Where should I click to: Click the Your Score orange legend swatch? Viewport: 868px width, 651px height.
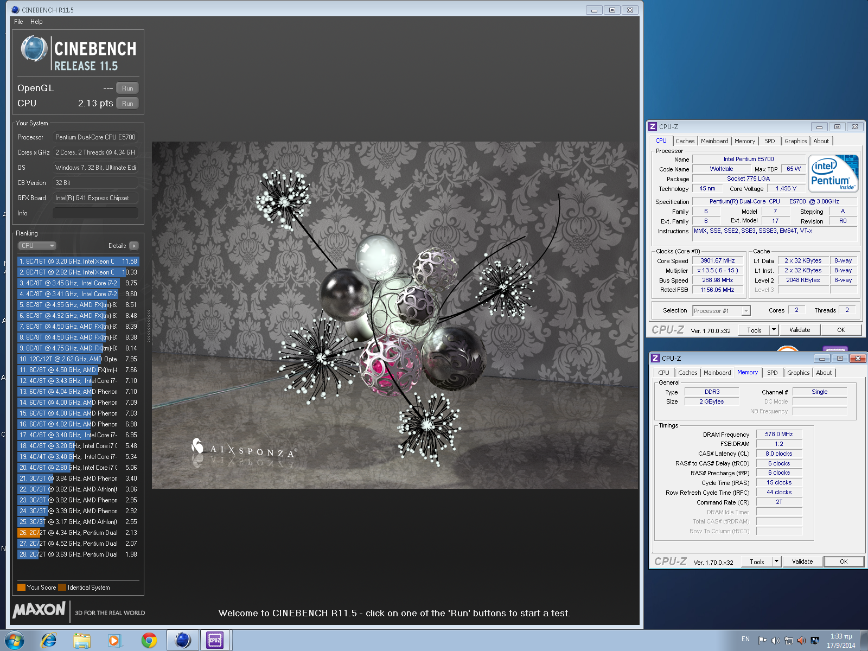pyautogui.click(x=21, y=588)
